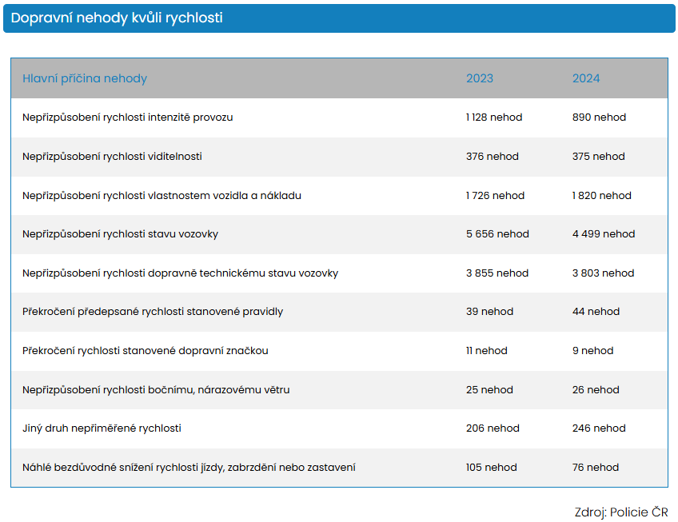This screenshot has height=522, width=678.
Task: Click the '26 nehod' cell
Action: coord(596,390)
